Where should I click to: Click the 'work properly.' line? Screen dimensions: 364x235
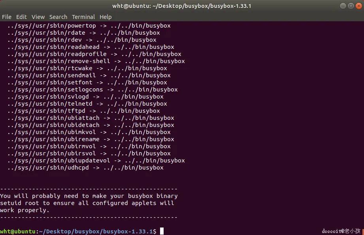25,211
